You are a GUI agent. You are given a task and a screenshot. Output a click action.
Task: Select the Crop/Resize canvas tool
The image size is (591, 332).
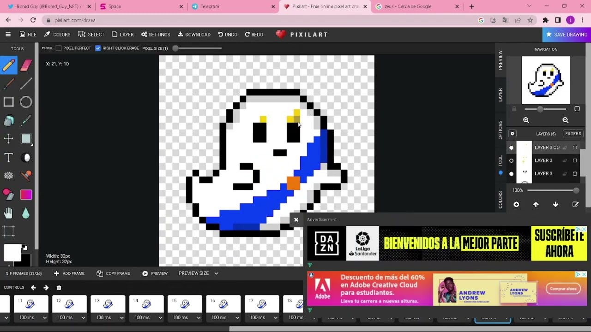click(x=9, y=231)
